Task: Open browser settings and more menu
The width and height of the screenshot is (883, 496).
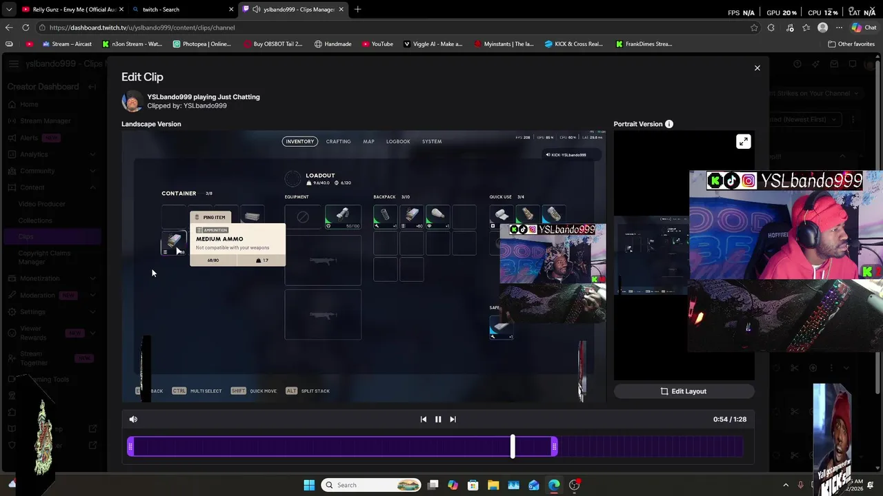Action: pos(839,28)
